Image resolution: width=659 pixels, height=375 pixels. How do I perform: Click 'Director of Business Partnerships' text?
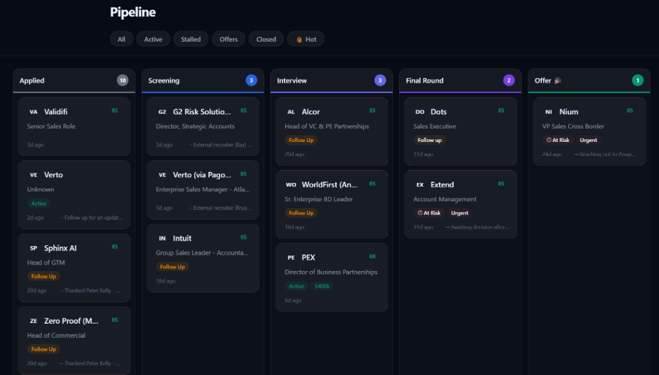[x=331, y=272]
